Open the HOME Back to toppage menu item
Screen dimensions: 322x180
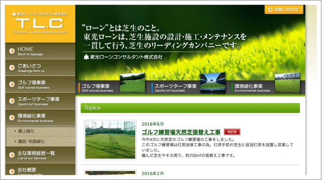tap(40, 51)
